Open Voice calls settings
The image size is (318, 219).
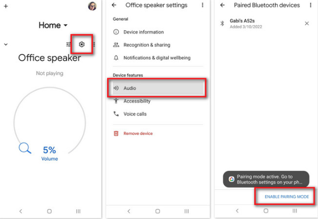coord(158,114)
